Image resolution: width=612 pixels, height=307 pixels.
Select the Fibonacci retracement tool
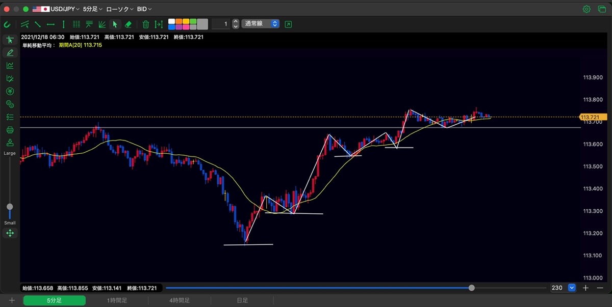(x=89, y=24)
